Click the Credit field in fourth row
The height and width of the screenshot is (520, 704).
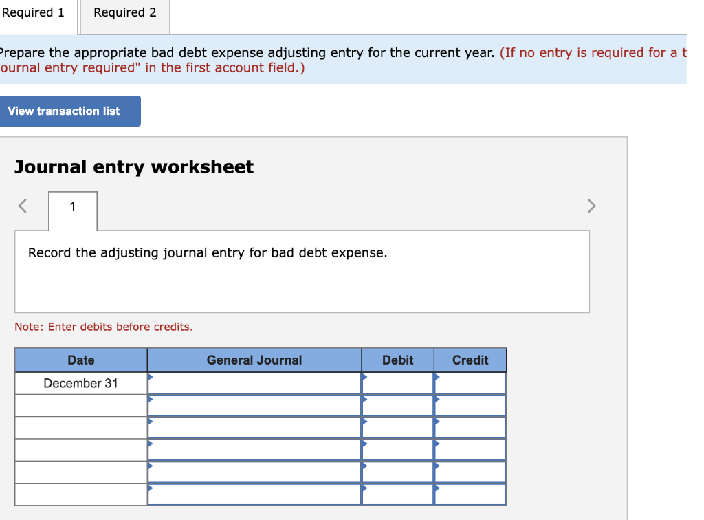(470, 450)
